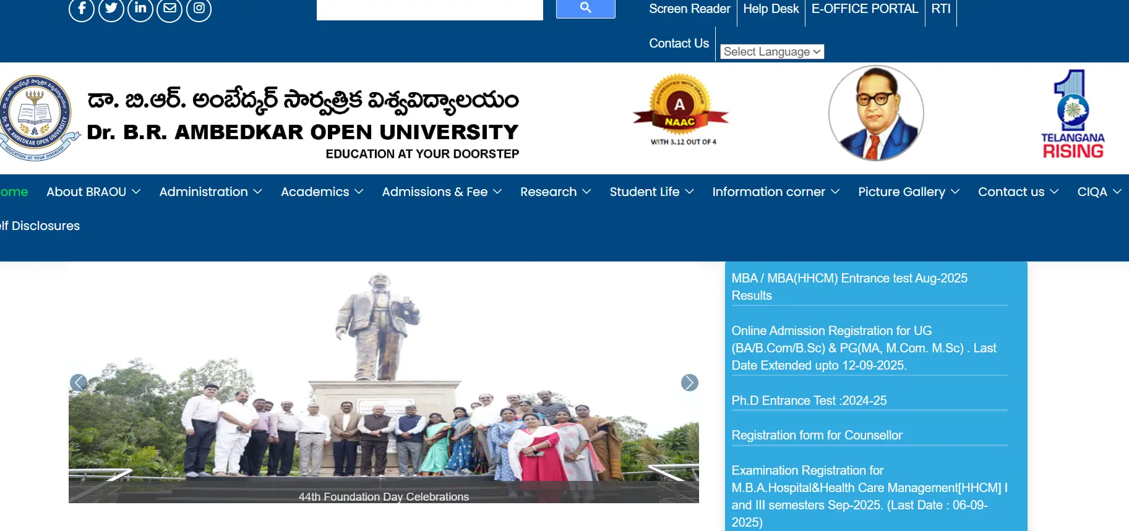Image resolution: width=1129 pixels, height=531 pixels.
Task: Open the Help Desk link
Action: (771, 9)
